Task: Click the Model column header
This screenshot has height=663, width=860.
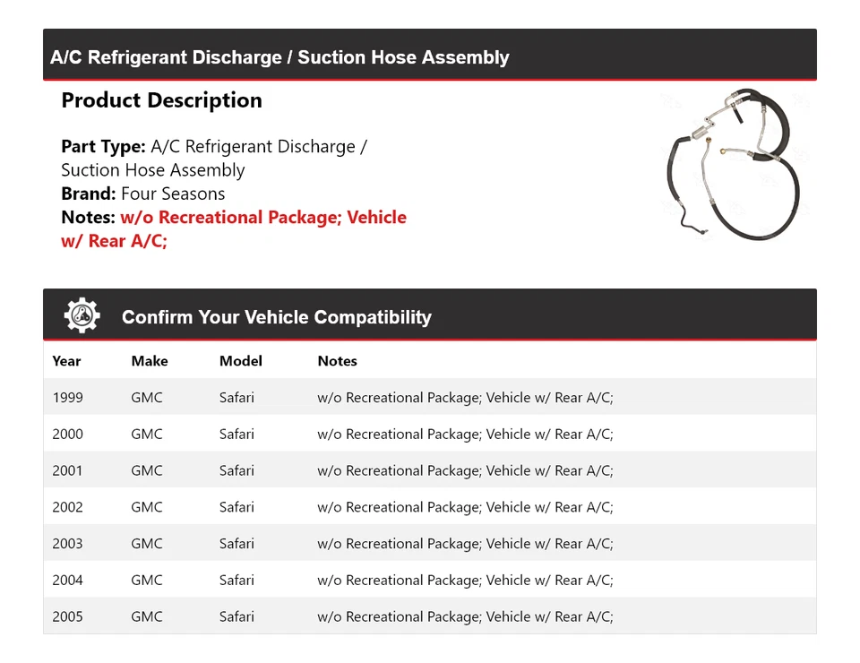Action: [240, 361]
